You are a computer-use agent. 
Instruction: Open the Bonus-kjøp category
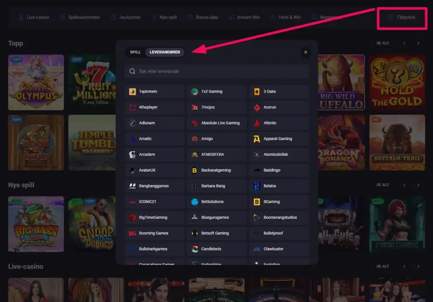click(203, 17)
